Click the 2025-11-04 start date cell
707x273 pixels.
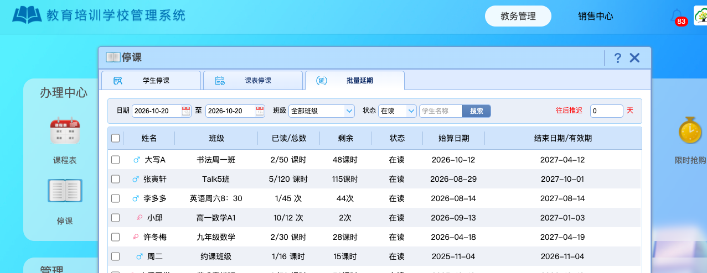coord(453,256)
